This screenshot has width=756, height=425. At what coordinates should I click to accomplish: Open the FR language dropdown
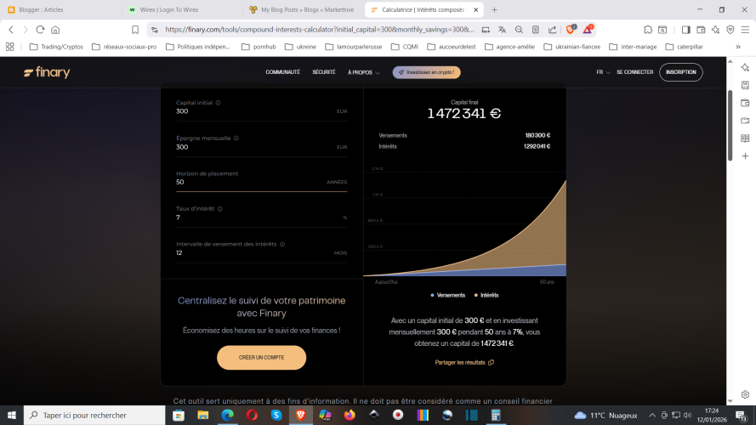[602, 72]
